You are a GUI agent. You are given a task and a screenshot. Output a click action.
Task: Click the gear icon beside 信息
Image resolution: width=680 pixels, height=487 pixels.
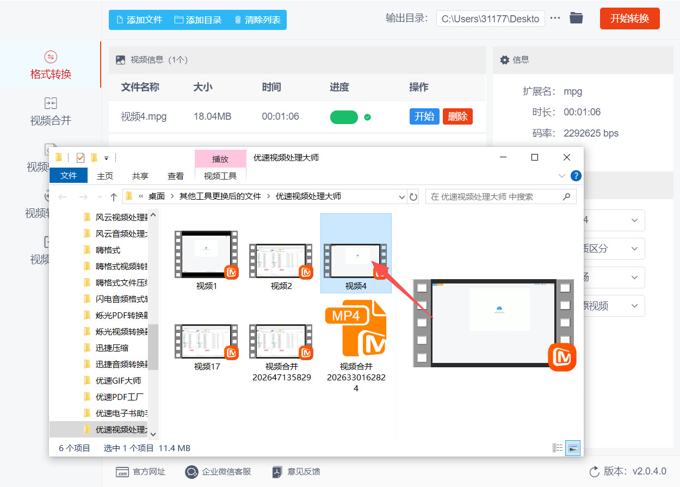click(x=505, y=60)
